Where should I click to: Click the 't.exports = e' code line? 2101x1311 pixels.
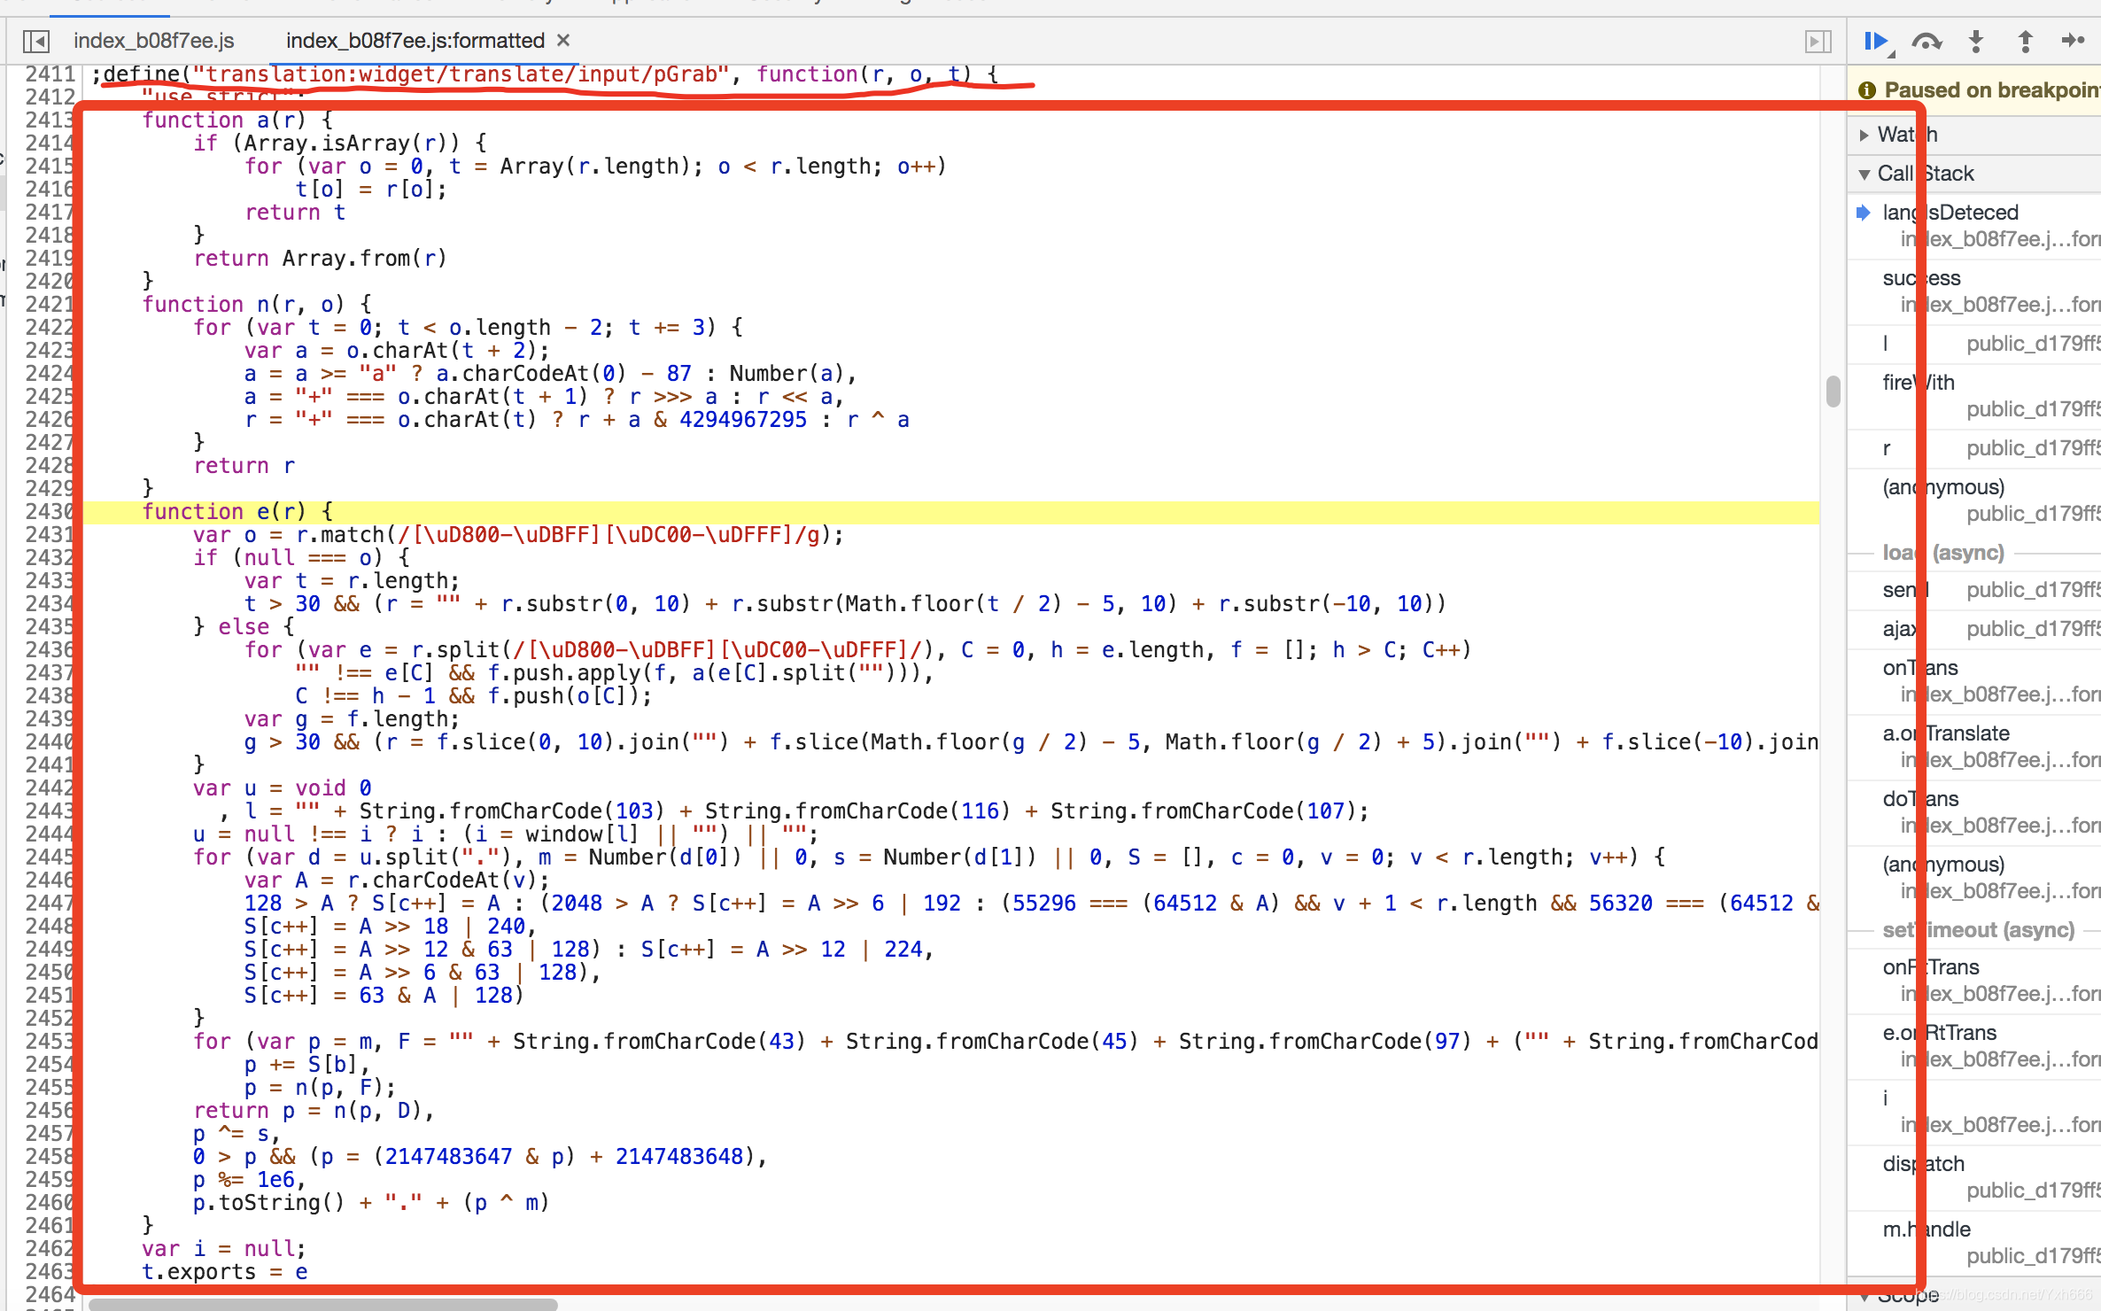225,1272
